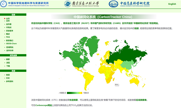This screenshot has height=108, width=181.
Task: Click the CAMS oval logo
Action: (113, 4)
